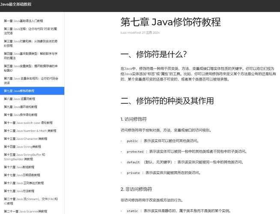Image resolution: width=280 pixels, height=214 pixels.
Task: Click the 二、修饰符的种类及其作用 section heading
Action: pos(167,101)
